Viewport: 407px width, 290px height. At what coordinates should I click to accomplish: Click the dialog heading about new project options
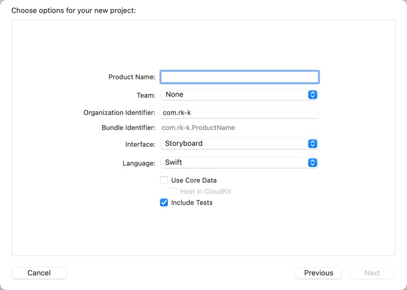[x=74, y=11]
